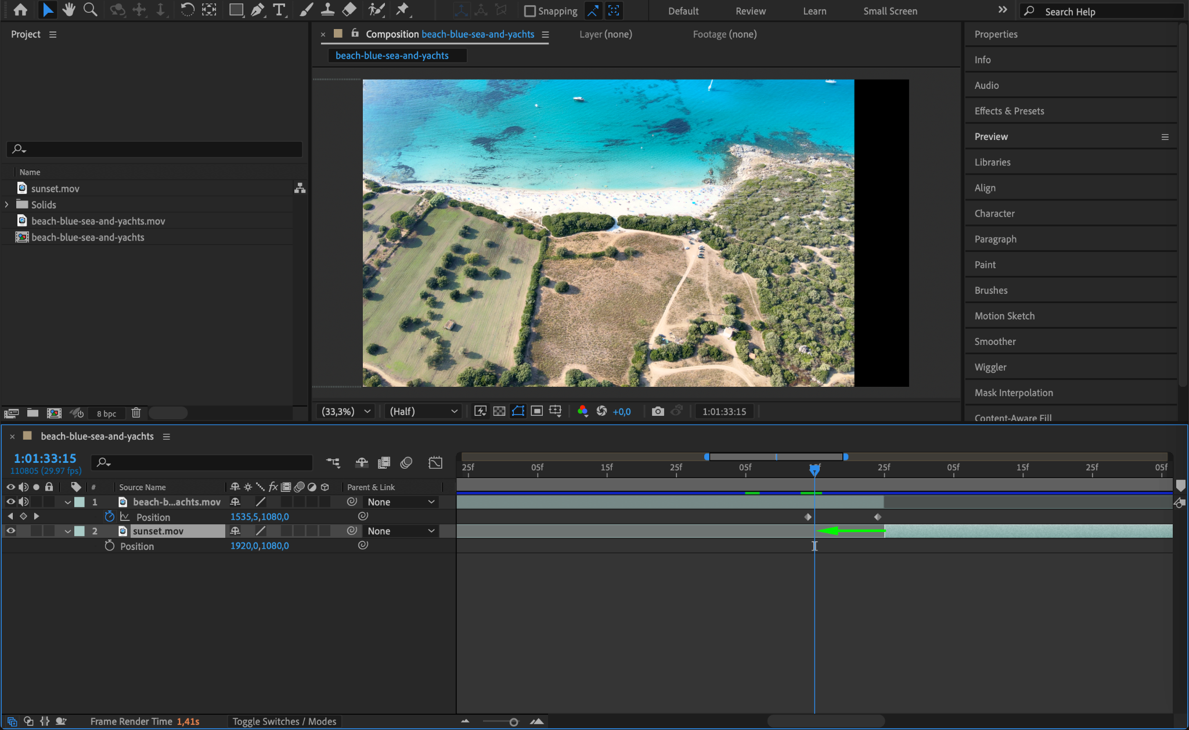Viewport: 1189px width, 730px height.
Task: Enable the Snapping checkbox
Action: tap(529, 11)
